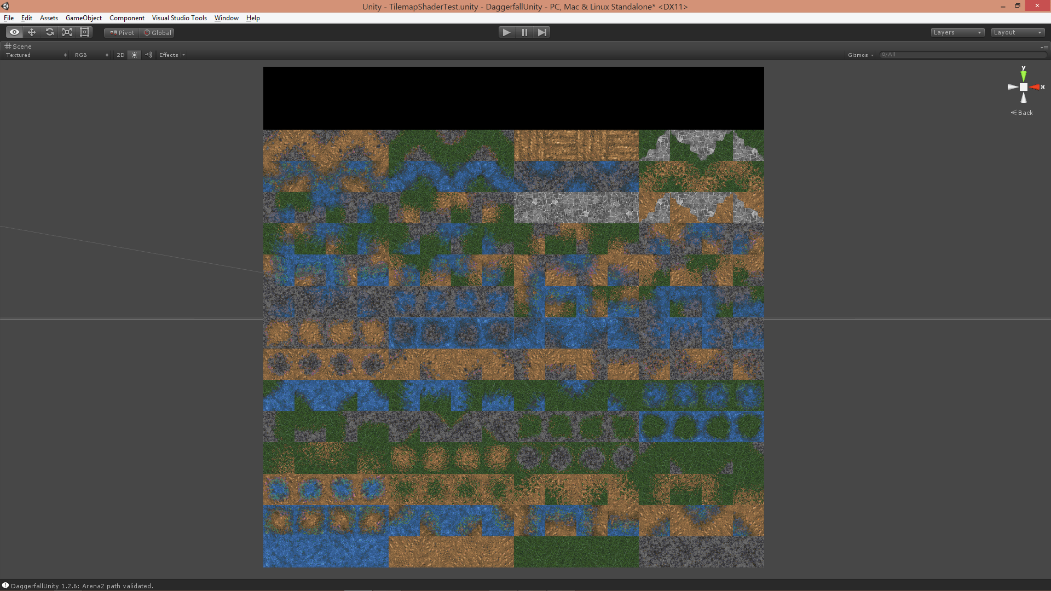Toggle Global handle rotation

pos(157,33)
